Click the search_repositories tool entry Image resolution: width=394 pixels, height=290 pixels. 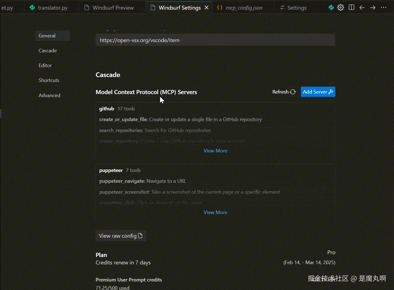pyautogui.click(x=155, y=130)
